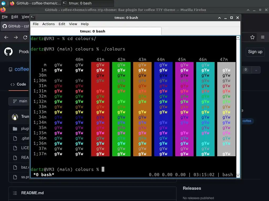Open Firefox Edit menu
The height and width of the screenshot is (201, 269).
(x=15, y=17)
